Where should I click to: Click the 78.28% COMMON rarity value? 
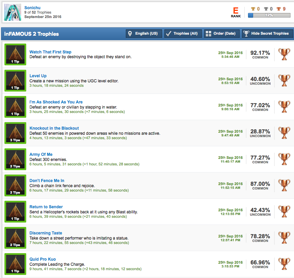(260, 238)
